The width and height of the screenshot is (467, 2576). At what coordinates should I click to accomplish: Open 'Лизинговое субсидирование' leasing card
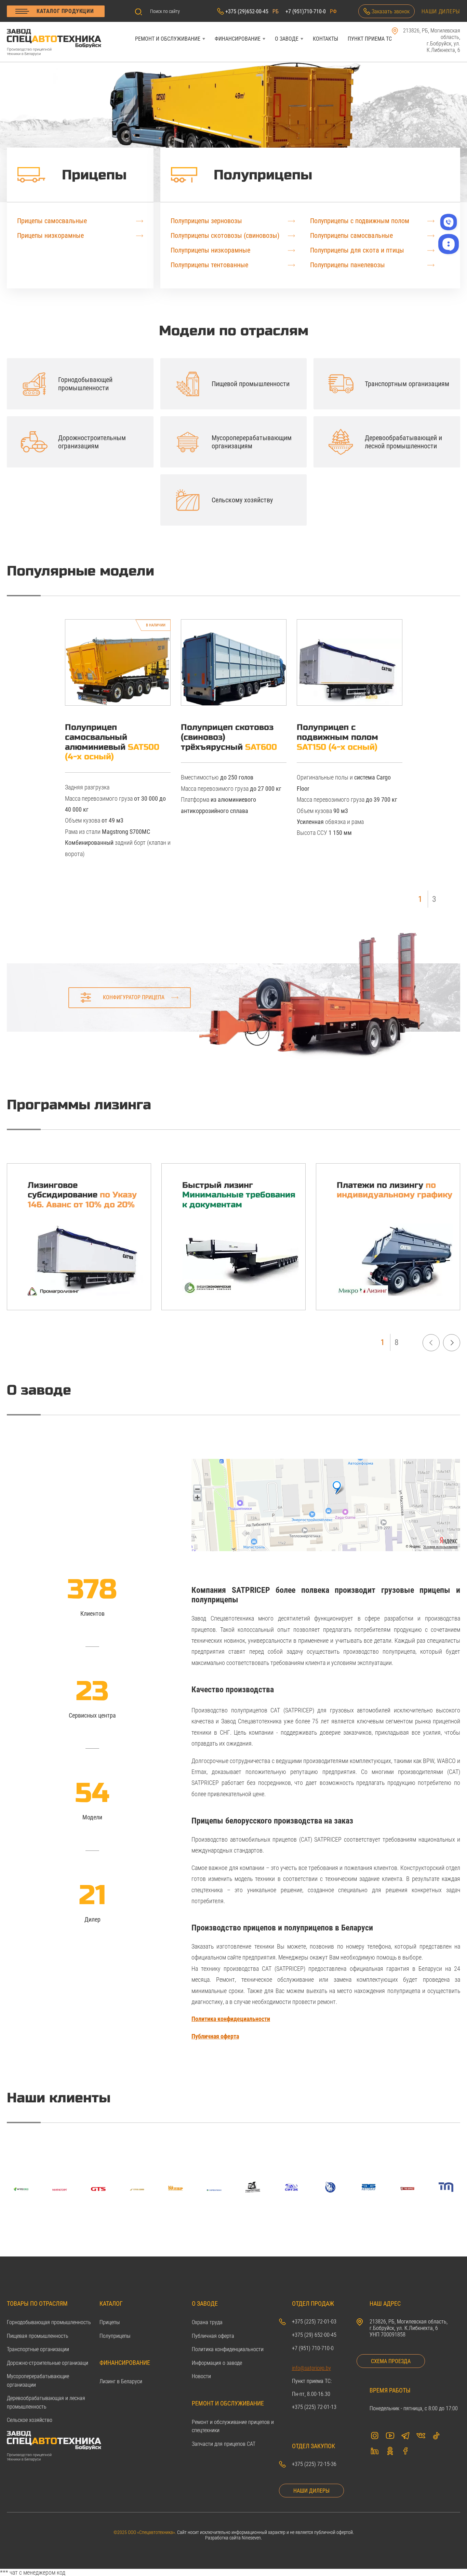[x=79, y=1236]
